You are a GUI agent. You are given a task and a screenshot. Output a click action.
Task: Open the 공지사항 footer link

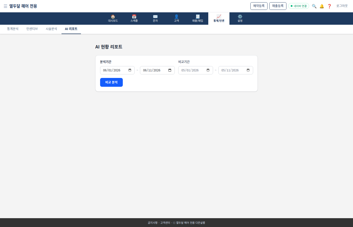coord(153,223)
